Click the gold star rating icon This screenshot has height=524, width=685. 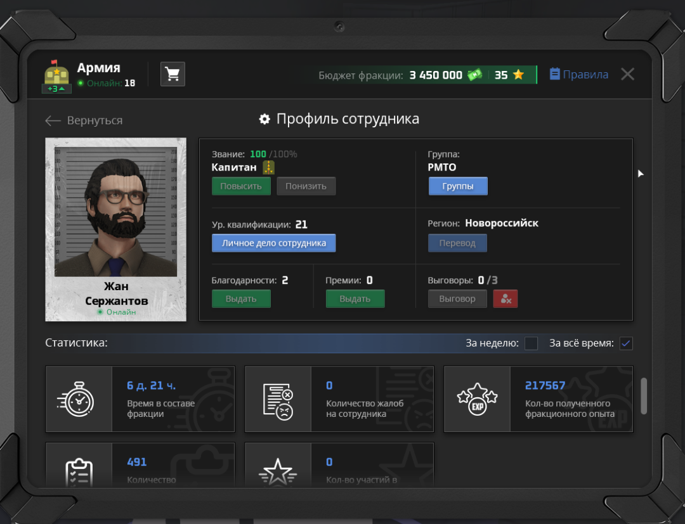[519, 75]
